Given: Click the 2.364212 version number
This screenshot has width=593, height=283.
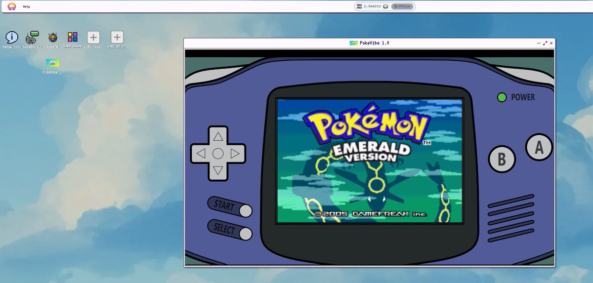Looking at the screenshot, I should pos(372,6).
